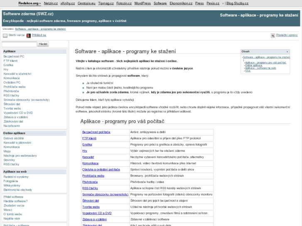Open the Redakce.org top navigation link
Screen dimensions: 302x226
click(29, 3)
